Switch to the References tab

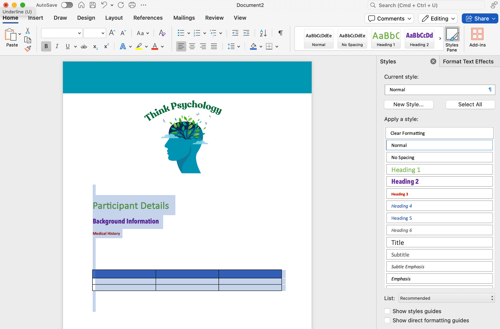[x=148, y=18]
